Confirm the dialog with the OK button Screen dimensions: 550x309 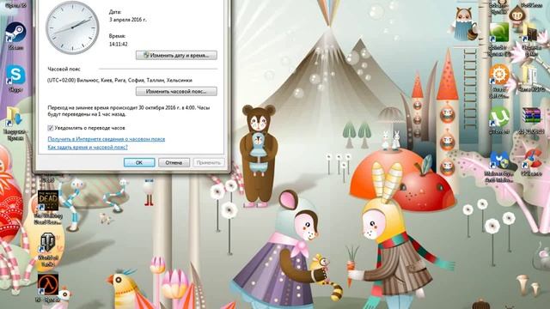[x=139, y=162]
